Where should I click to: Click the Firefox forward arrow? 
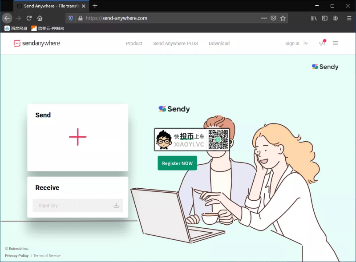(x=18, y=18)
